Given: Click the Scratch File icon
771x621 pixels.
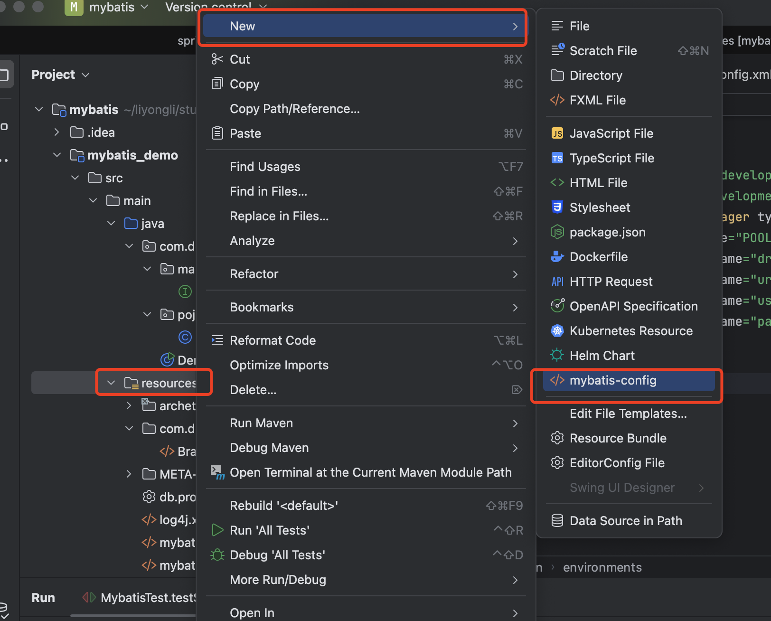Looking at the screenshot, I should tap(557, 49).
